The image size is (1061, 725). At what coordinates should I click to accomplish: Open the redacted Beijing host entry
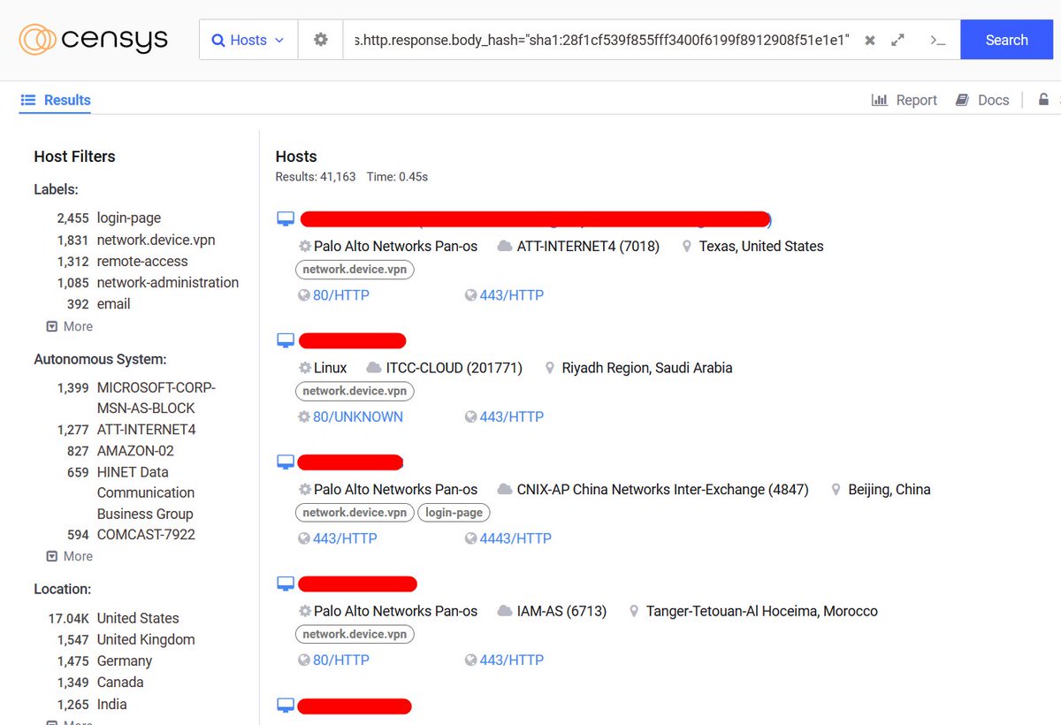350,462
